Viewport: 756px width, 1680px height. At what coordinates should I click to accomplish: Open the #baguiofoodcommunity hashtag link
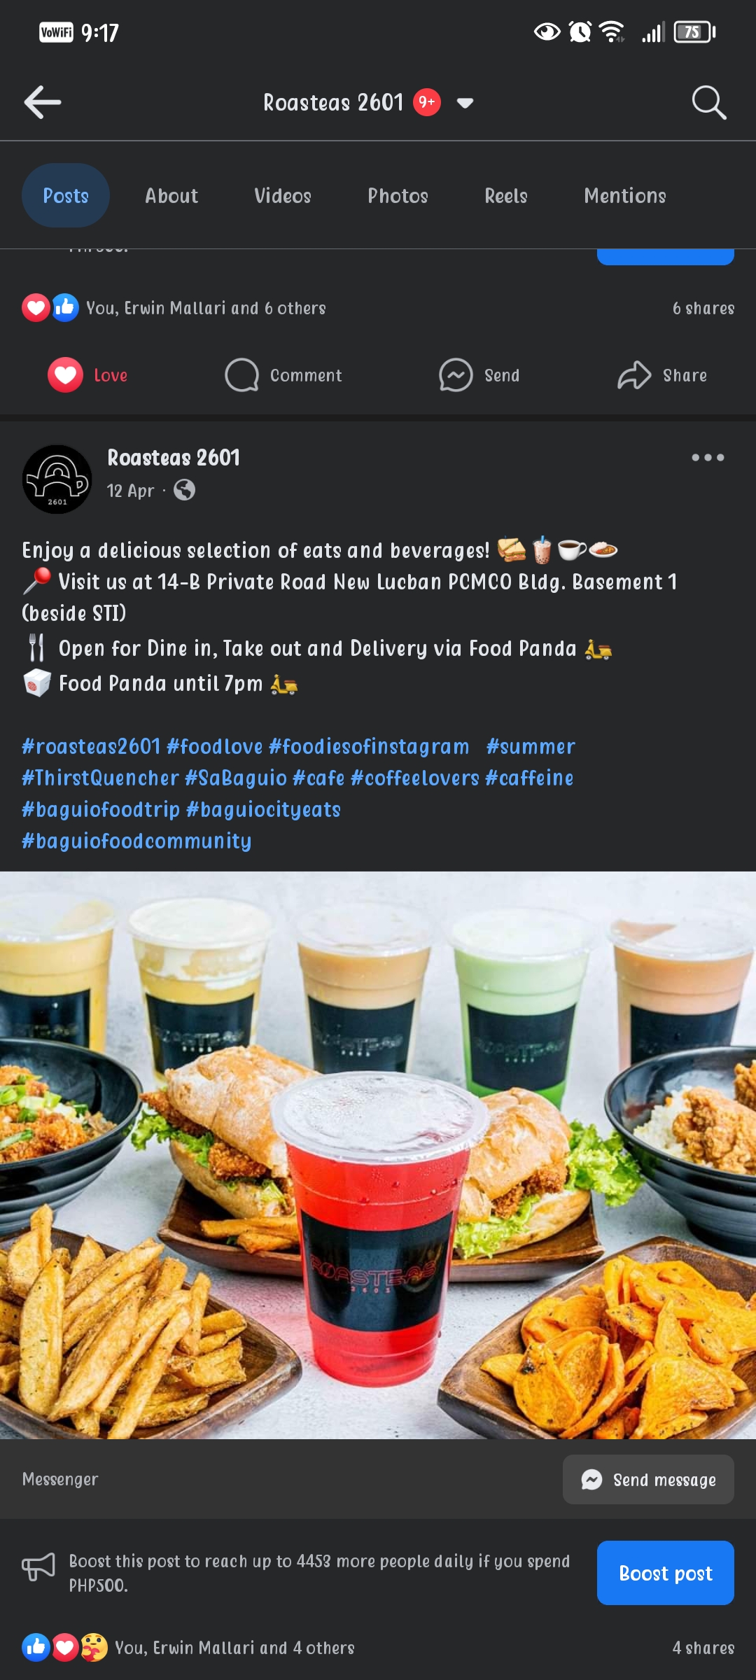(x=136, y=841)
